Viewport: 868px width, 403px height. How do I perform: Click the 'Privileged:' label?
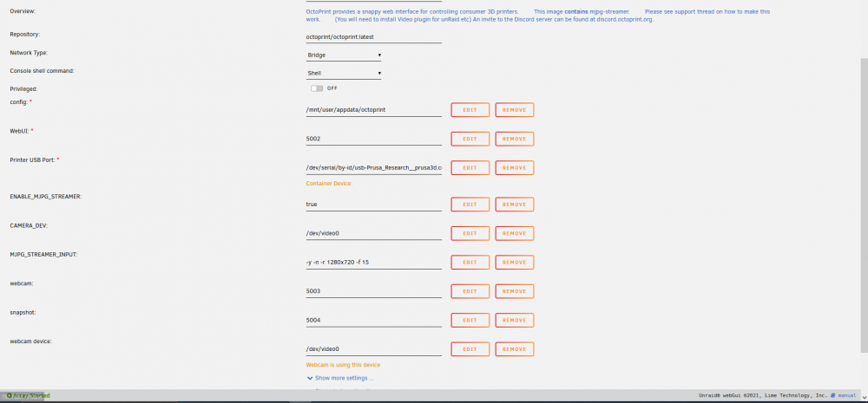(24, 88)
